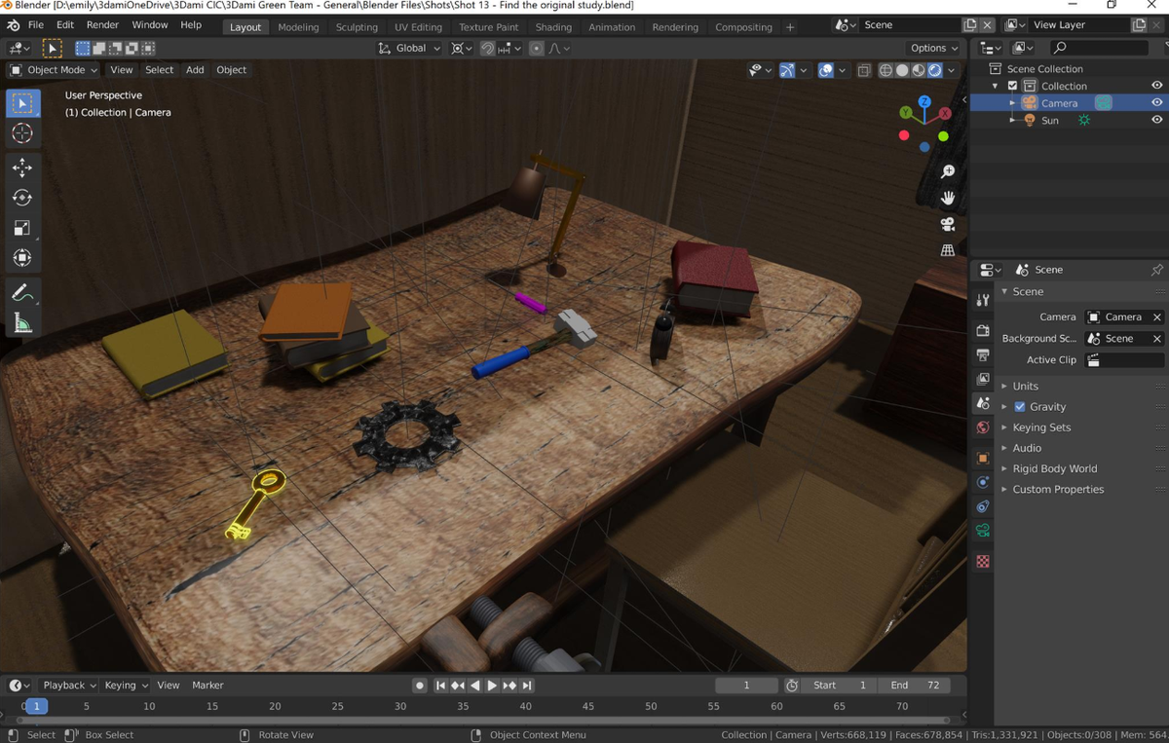The width and height of the screenshot is (1169, 743).
Task: Open the Object Mode dropdown
Action: pyautogui.click(x=54, y=70)
